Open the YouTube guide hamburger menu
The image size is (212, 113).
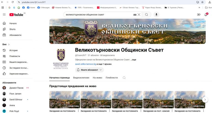tap(4, 15)
